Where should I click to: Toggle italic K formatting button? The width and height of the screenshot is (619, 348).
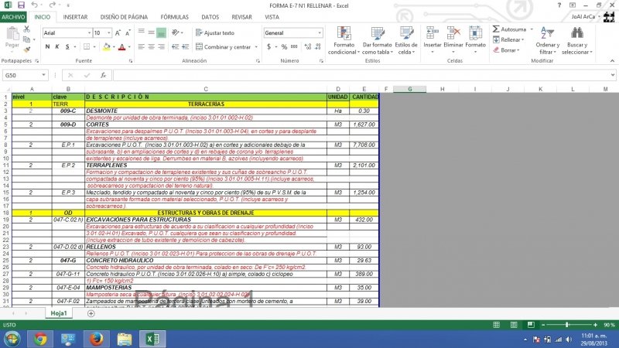tap(57, 46)
